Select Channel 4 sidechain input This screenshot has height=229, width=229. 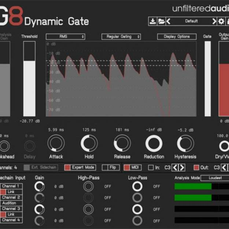click(x=11, y=220)
